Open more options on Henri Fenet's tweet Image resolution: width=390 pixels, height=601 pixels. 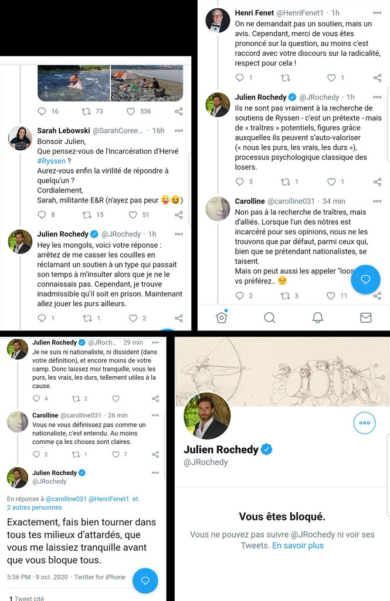377,13
